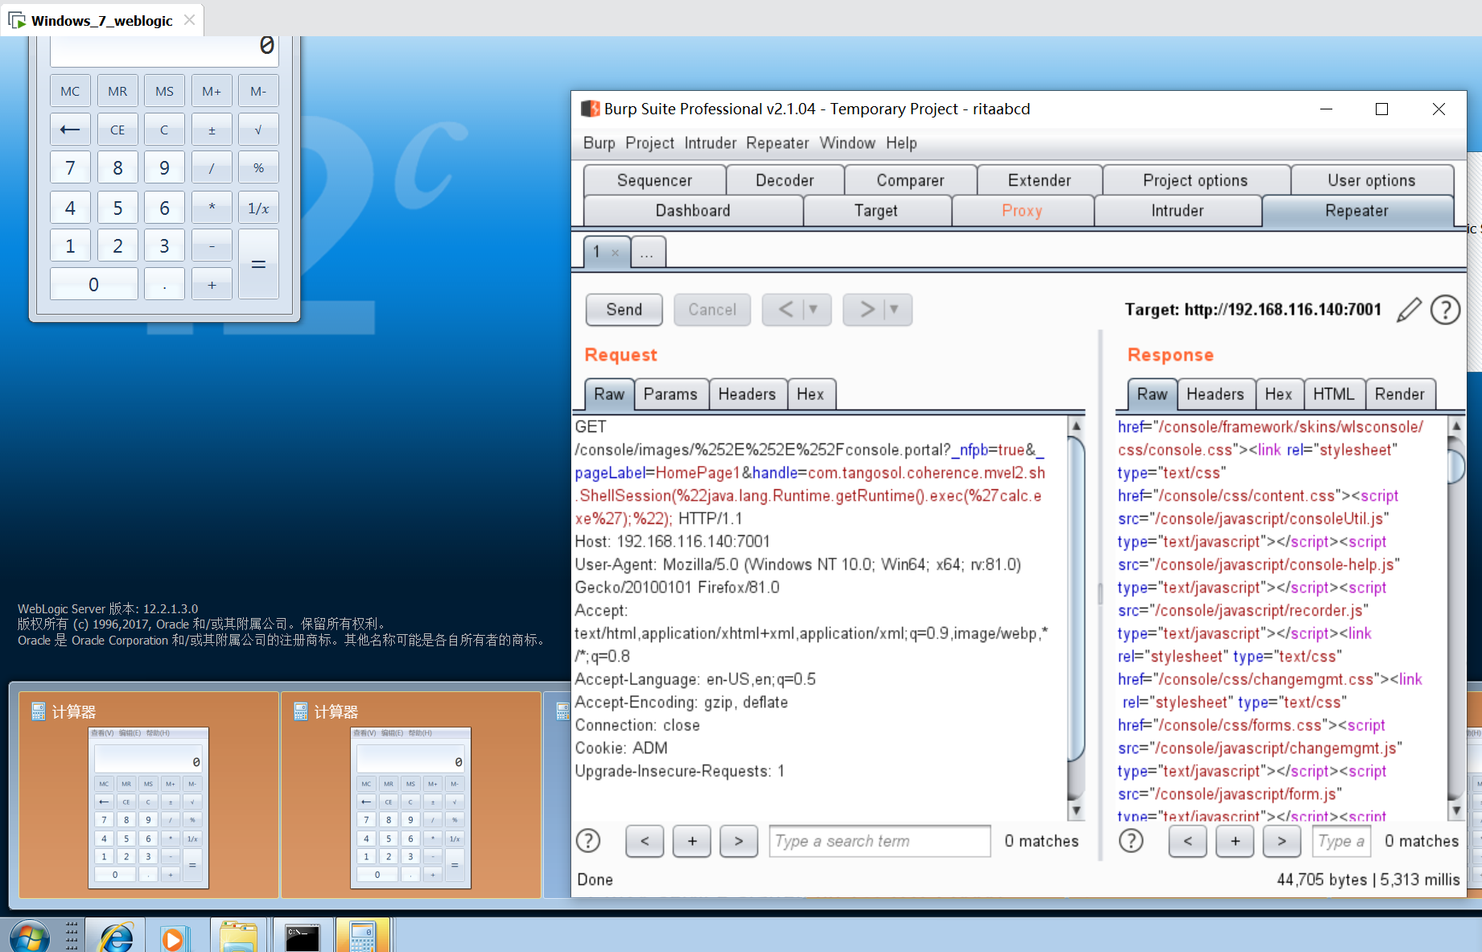Viewport: 1482px width, 952px height.
Task: Open the Extender tab
Action: pyautogui.click(x=1039, y=180)
